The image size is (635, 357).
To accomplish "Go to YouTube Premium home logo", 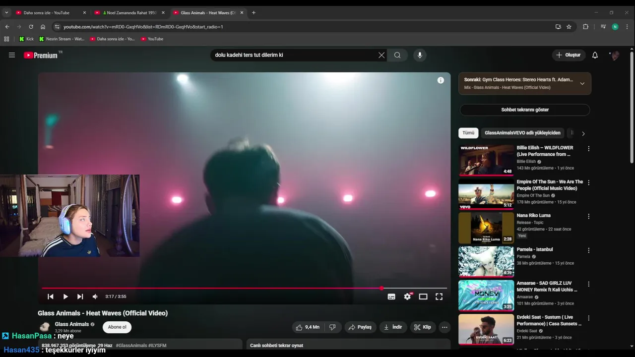I will coord(41,55).
